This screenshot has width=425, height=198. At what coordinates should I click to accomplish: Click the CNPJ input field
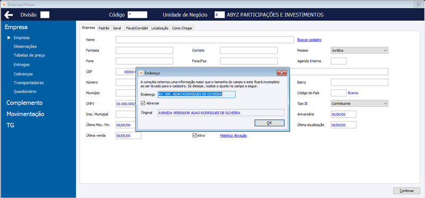point(126,104)
